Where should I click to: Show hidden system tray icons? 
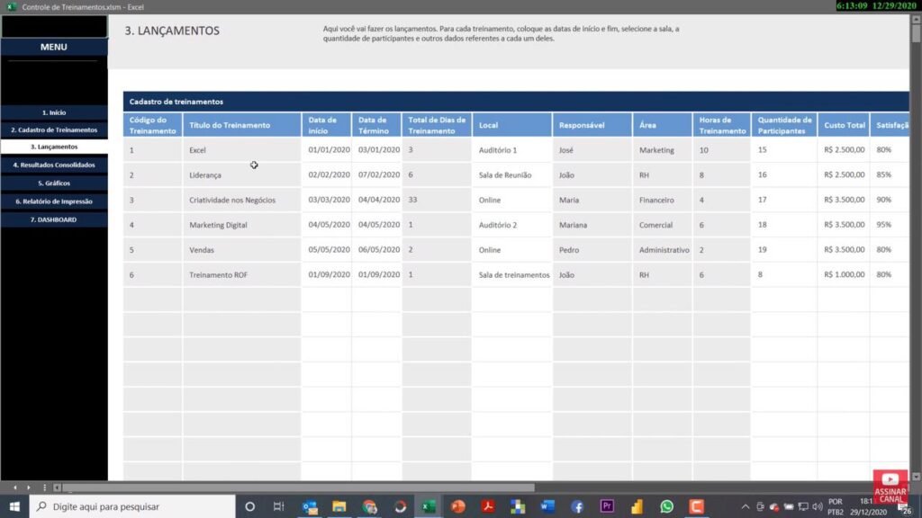(x=745, y=506)
